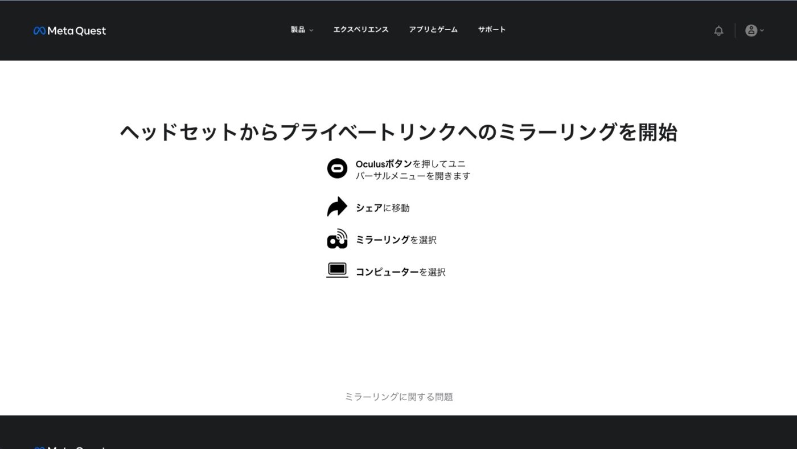
Task: Open the Meta Quest logo home link
Action: pyautogui.click(x=69, y=31)
